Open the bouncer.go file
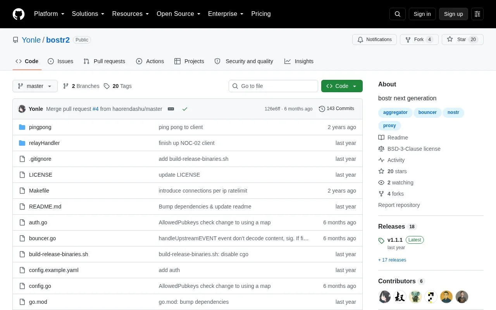This screenshot has width=496, height=310. [x=42, y=238]
